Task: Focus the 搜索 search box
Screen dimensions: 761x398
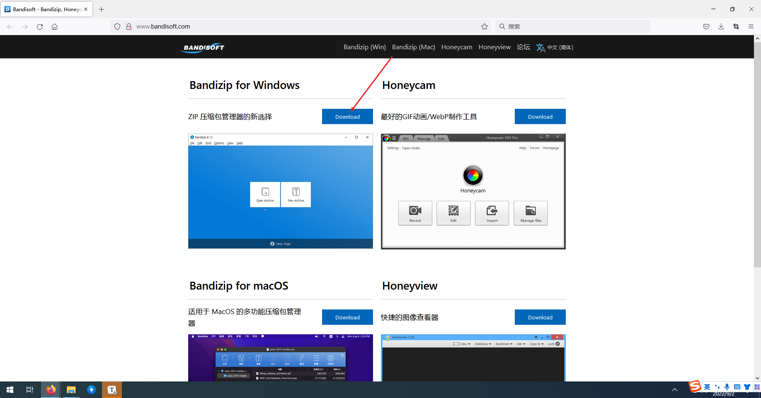Action: tap(573, 26)
